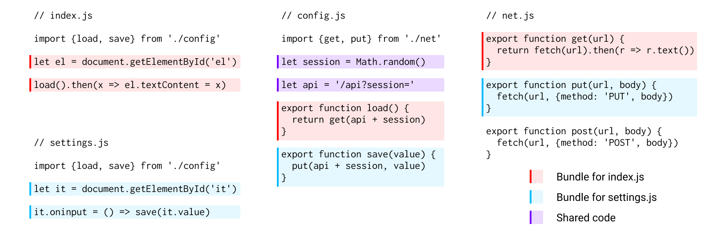Click the '// index.js' file heading
This screenshot has height=232, width=706.
[x=63, y=16]
